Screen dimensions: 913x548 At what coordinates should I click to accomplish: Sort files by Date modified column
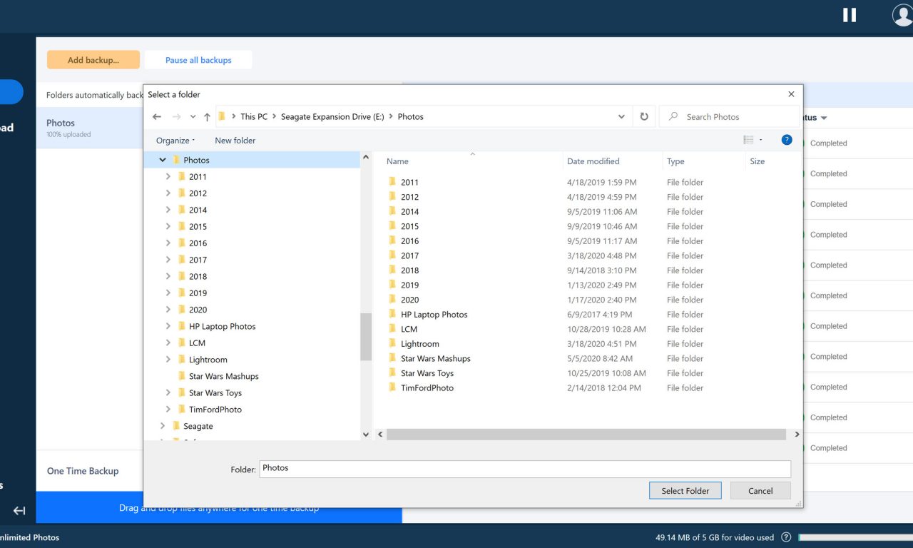[593, 161]
